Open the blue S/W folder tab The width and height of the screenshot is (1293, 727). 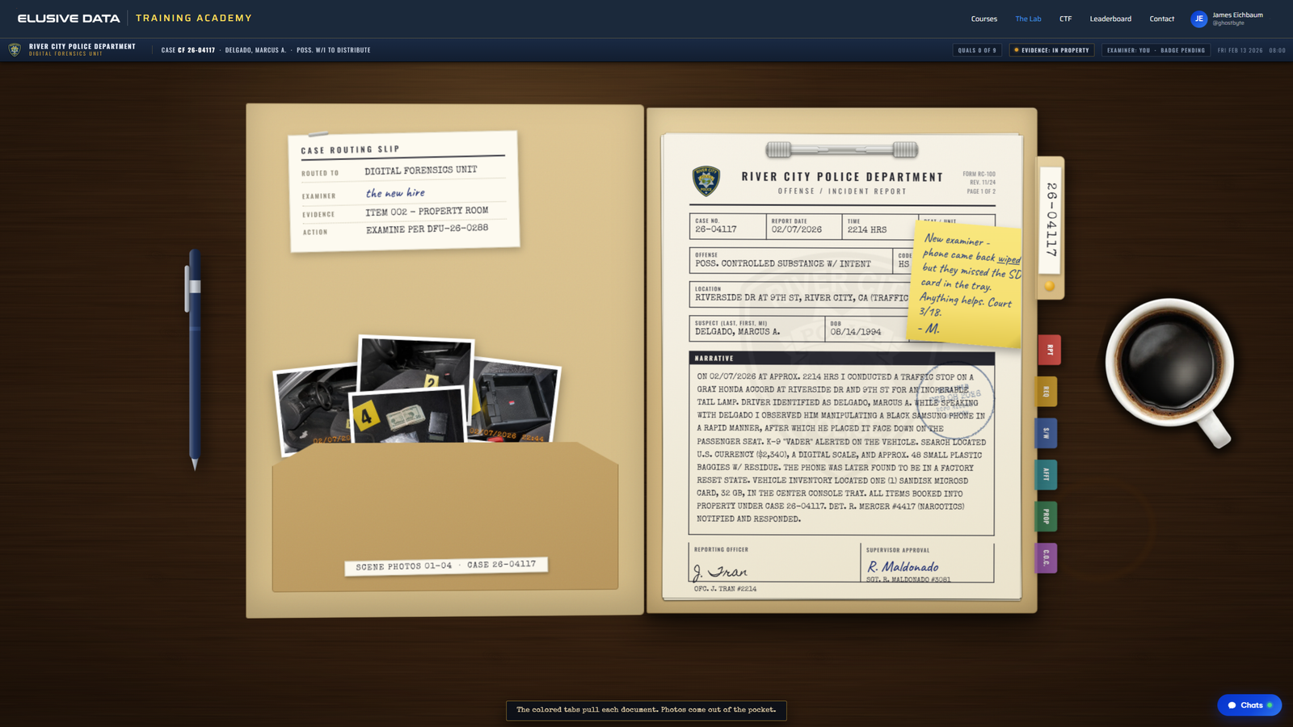[x=1047, y=434]
